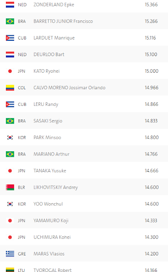This screenshot has width=168, height=272.
Task: Open TANAKA Yusuke's entry
Action: 50,171
